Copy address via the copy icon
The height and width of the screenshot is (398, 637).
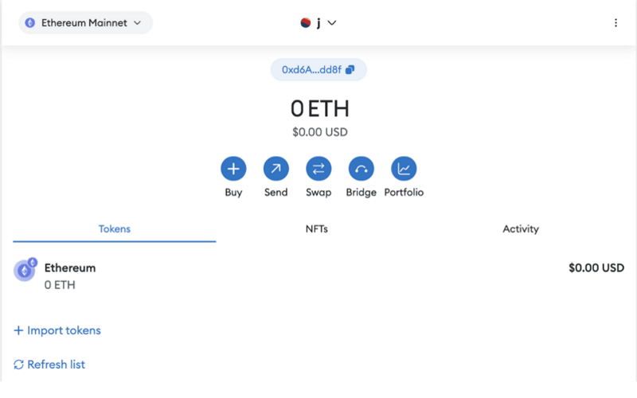coord(350,70)
